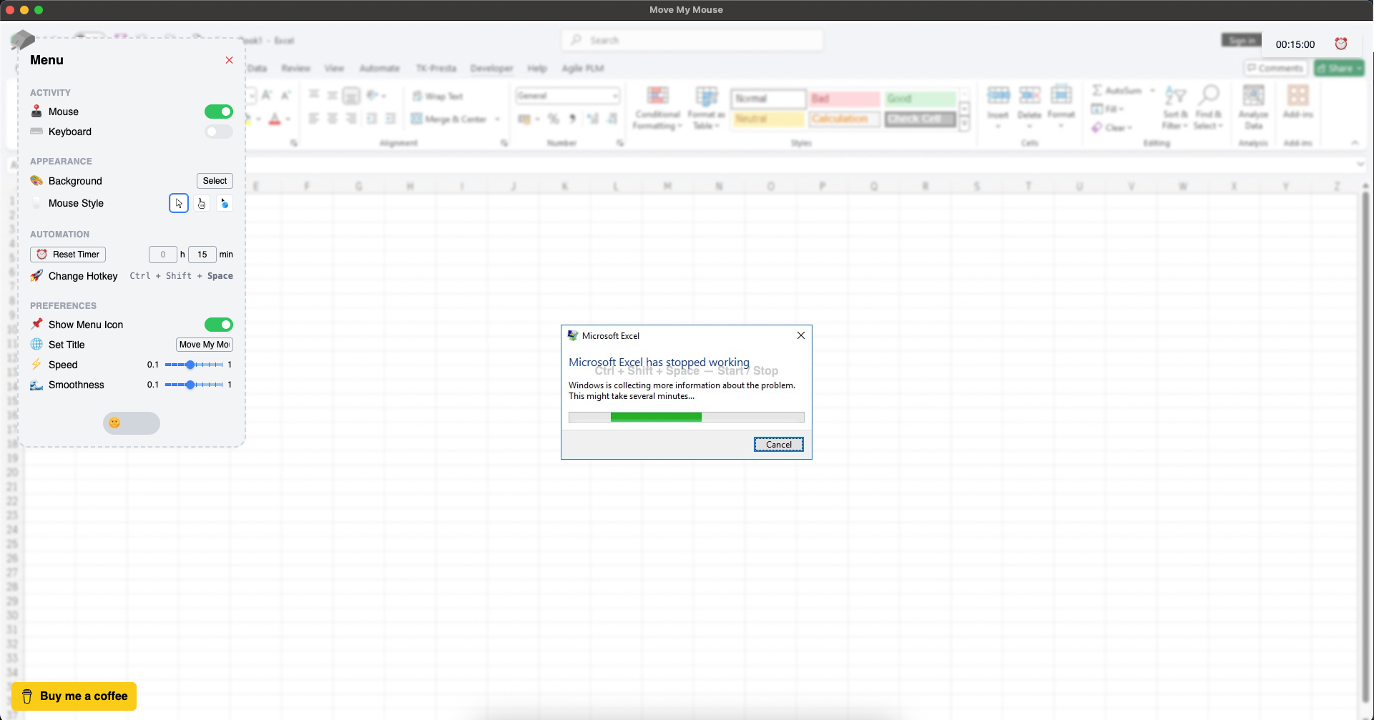1374x720 pixels.
Task: Close the Microsoft Excel error dialog
Action: click(801, 335)
